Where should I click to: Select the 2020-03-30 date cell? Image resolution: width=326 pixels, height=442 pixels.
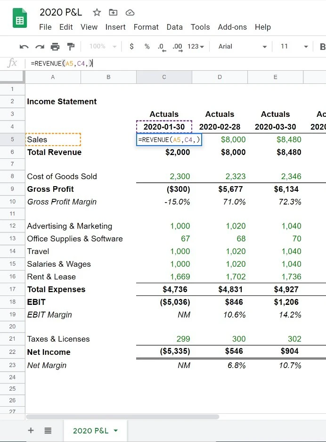(275, 127)
